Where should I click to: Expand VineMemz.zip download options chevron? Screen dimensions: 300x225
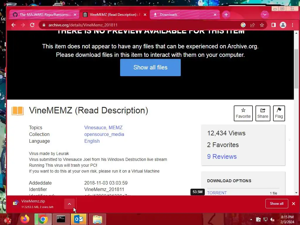coord(69,204)
